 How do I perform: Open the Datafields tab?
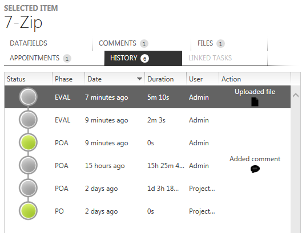(x=29, y=43)
